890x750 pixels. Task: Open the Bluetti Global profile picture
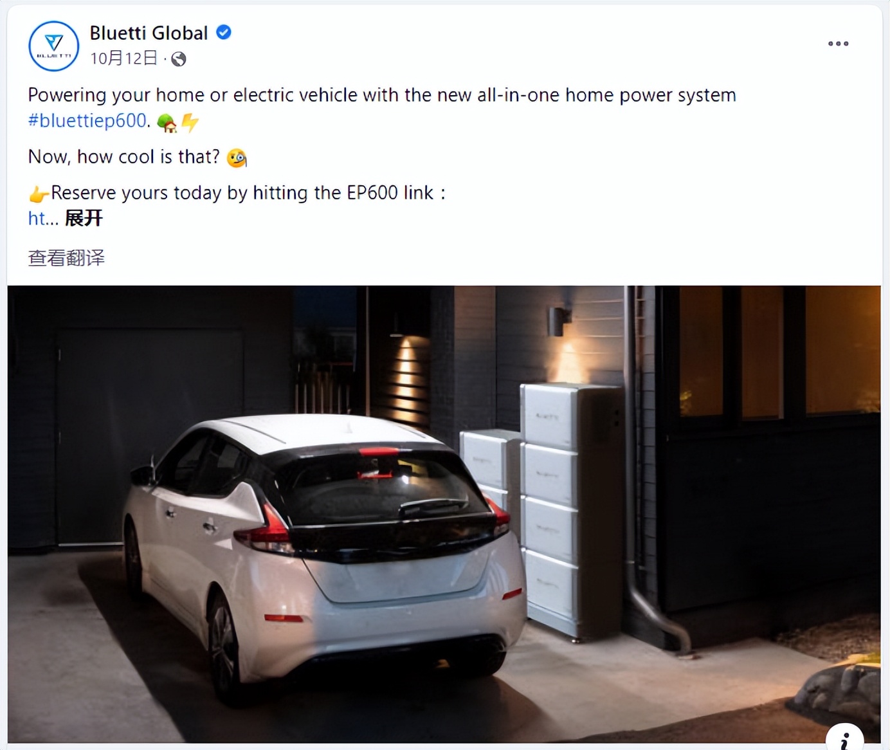54,46
